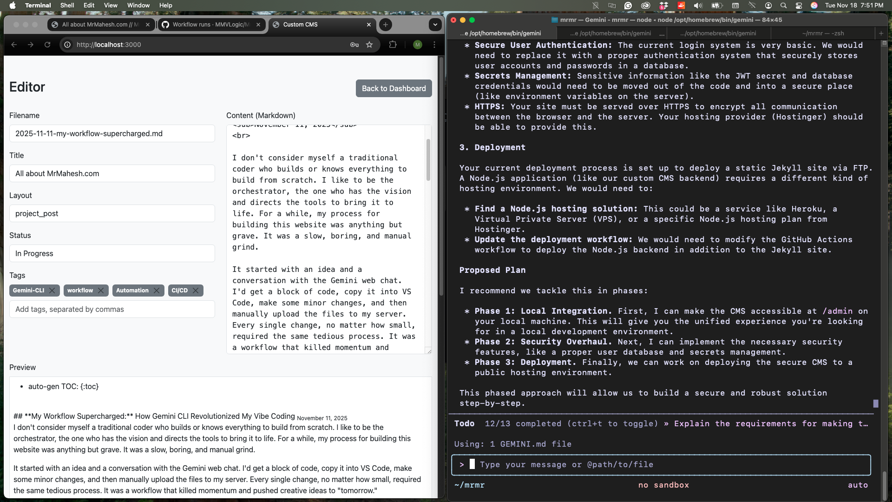892x502 pixels.
Task: Open the Chrome three-dot menu
Action: (x=434, y=45)
